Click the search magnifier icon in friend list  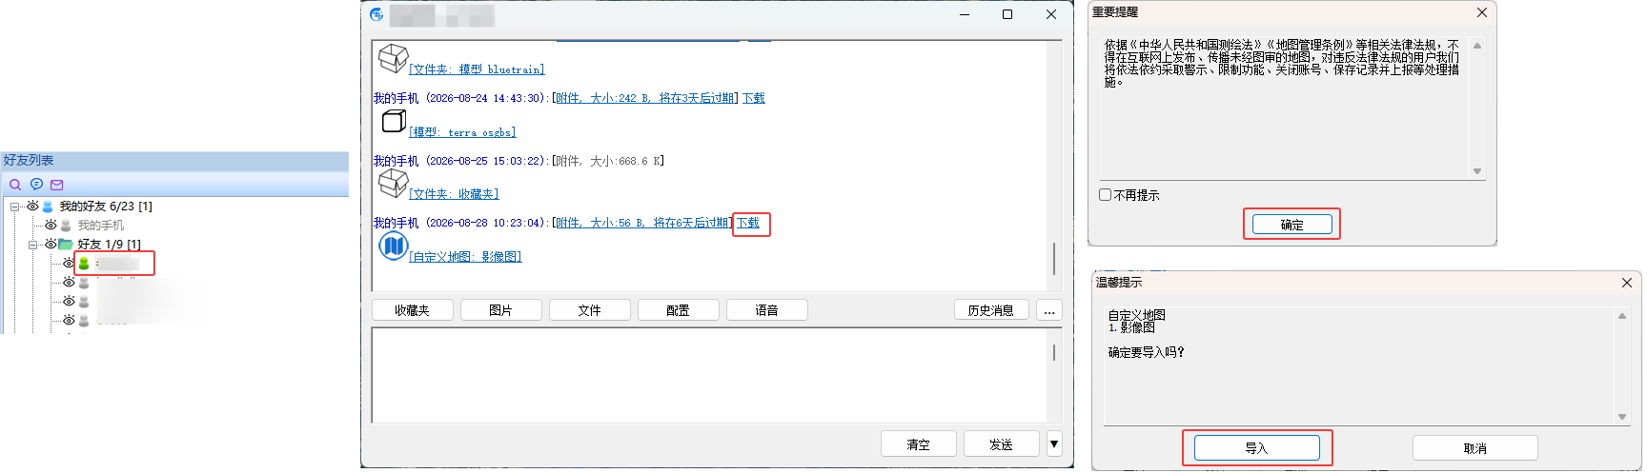(x=15, y=185)
